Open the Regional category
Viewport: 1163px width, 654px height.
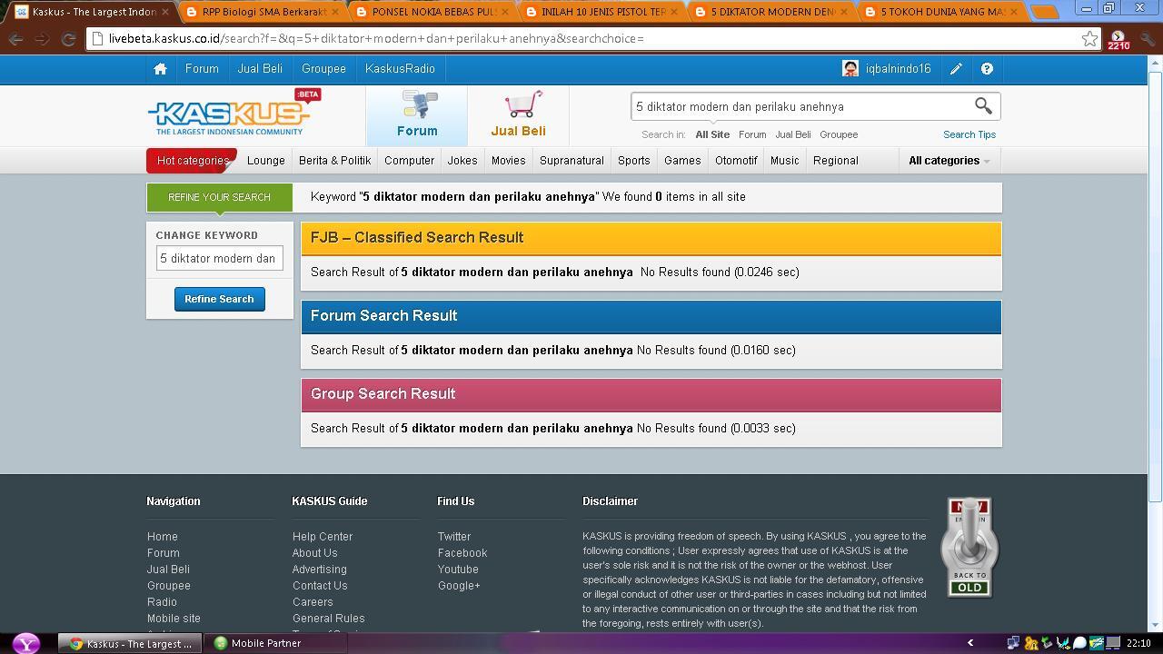coord(836,161)
